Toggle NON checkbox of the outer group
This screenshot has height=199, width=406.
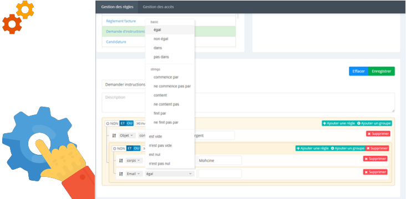112,123
